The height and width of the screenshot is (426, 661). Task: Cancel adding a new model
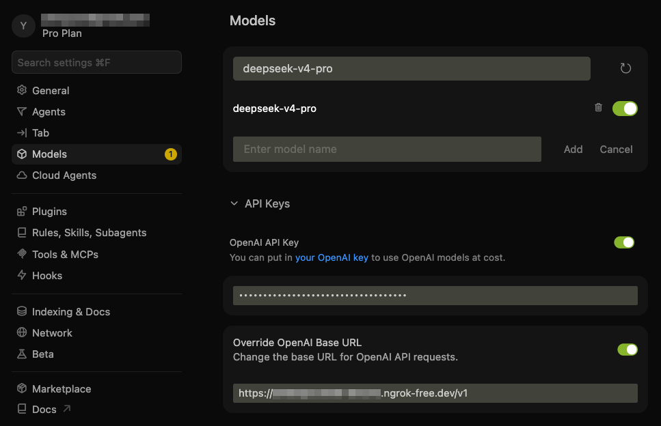point(616,149)
